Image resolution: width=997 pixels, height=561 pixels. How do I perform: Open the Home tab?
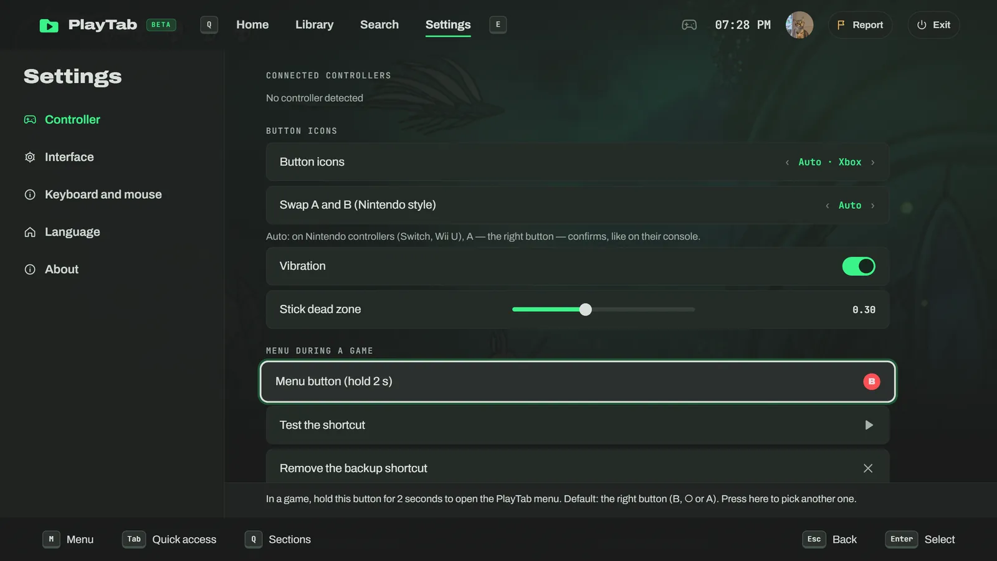tap(252, 25)
